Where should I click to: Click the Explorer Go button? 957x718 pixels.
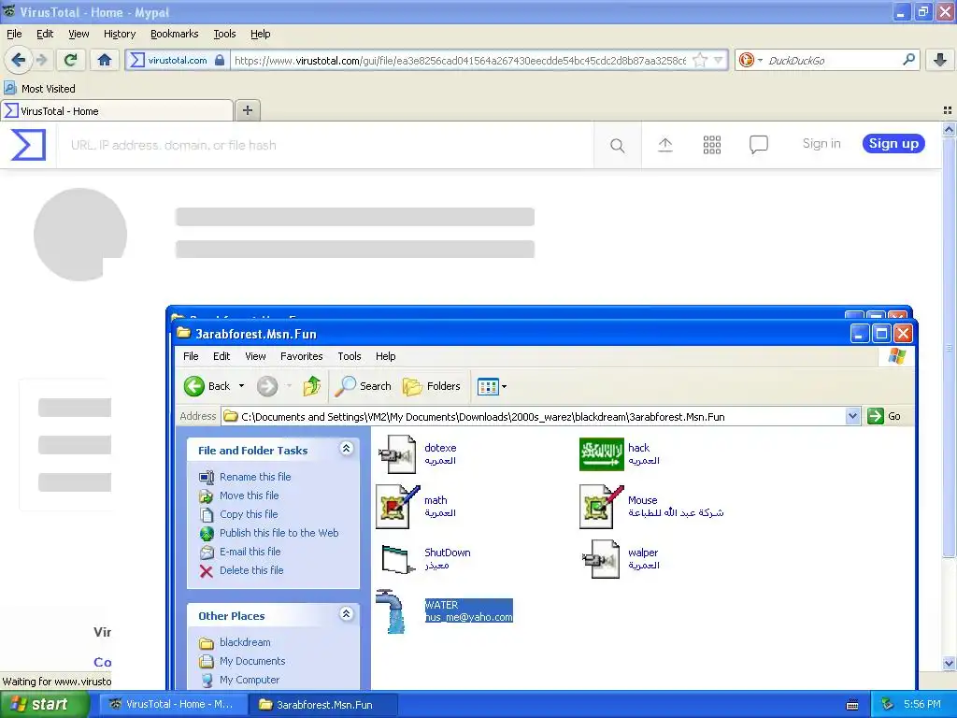tap(884, 416)
